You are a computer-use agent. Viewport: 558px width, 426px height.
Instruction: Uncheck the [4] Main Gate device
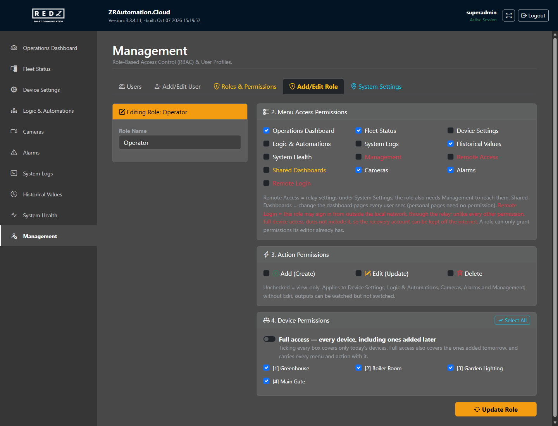click(x=267, y=381)
